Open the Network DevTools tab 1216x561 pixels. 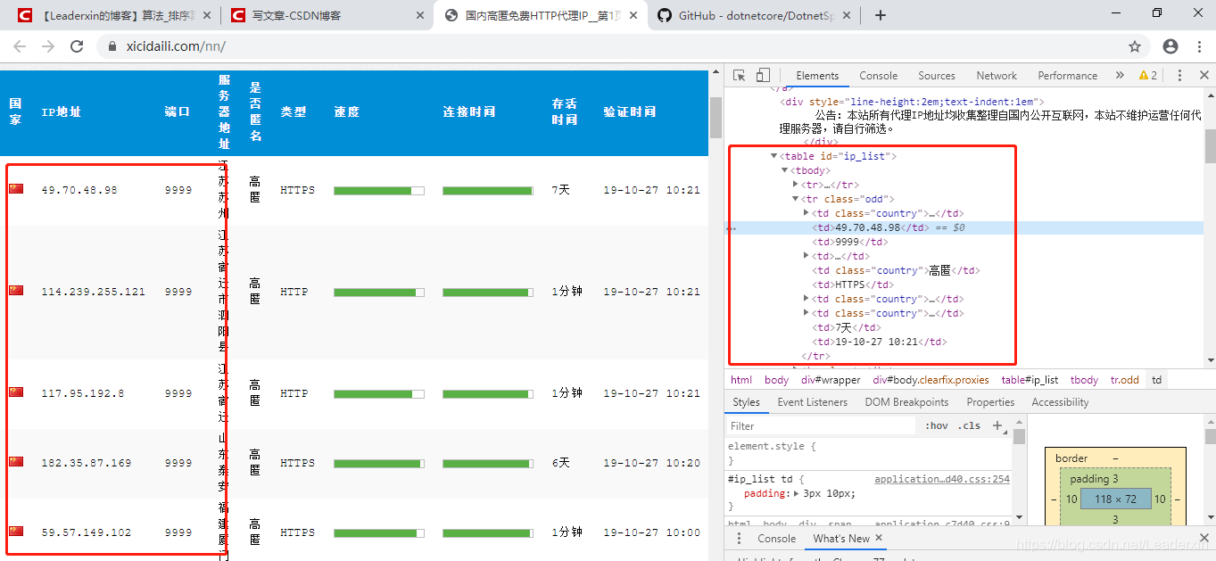click(x=997, y=76)
